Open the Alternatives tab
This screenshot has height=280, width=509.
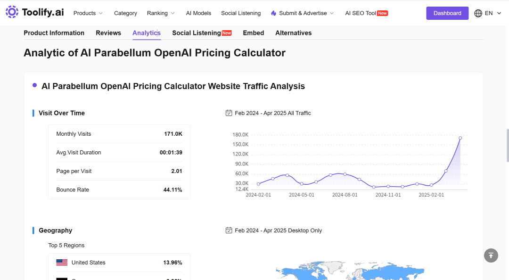click(x=294, y=33)
